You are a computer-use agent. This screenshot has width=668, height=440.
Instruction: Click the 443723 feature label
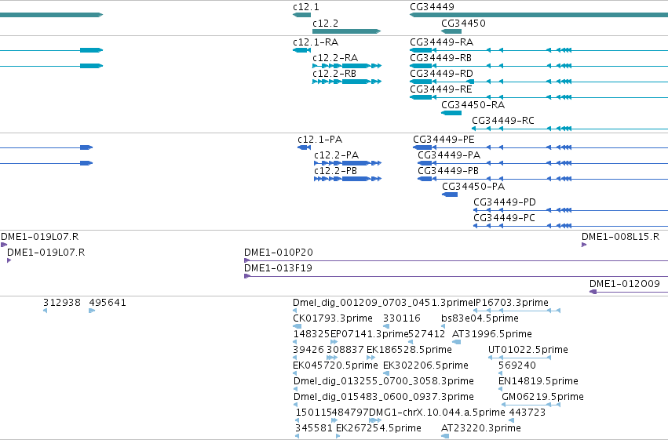[x=527, y=413]
